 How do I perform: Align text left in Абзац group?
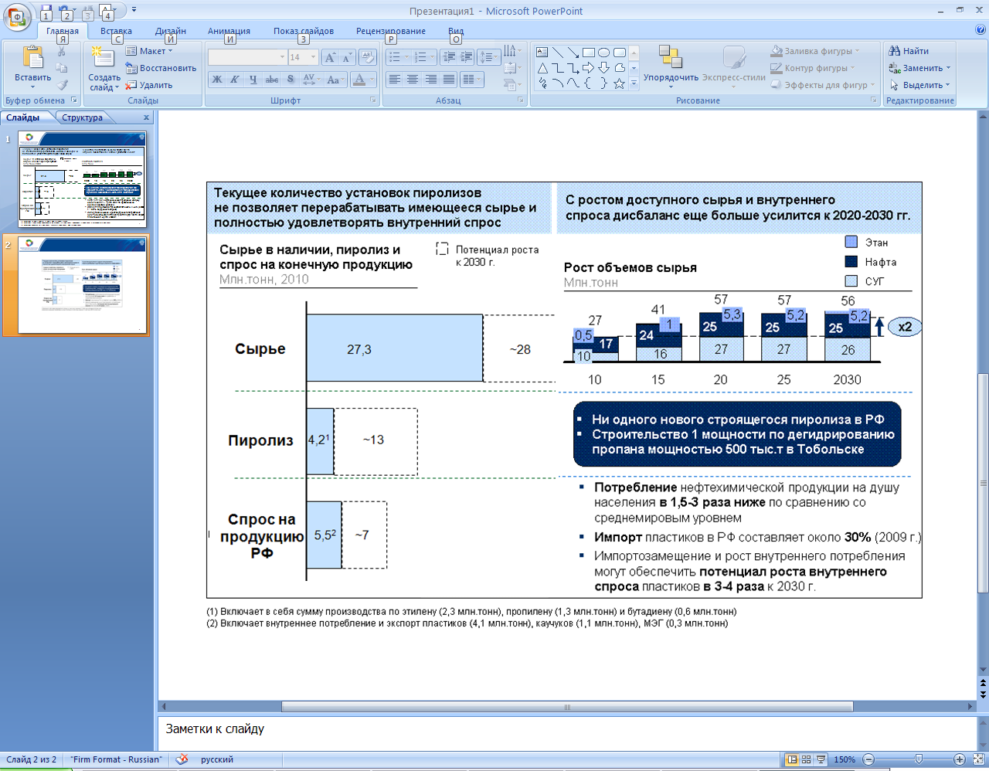point(394,80)
